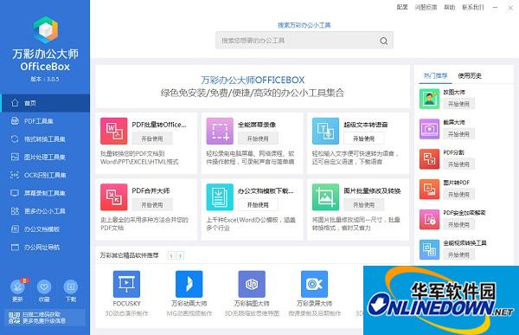The width and height of the screenshot is (519, 335).
Task: Start using PDF合并大师 tool
Action: coord(152,205)
